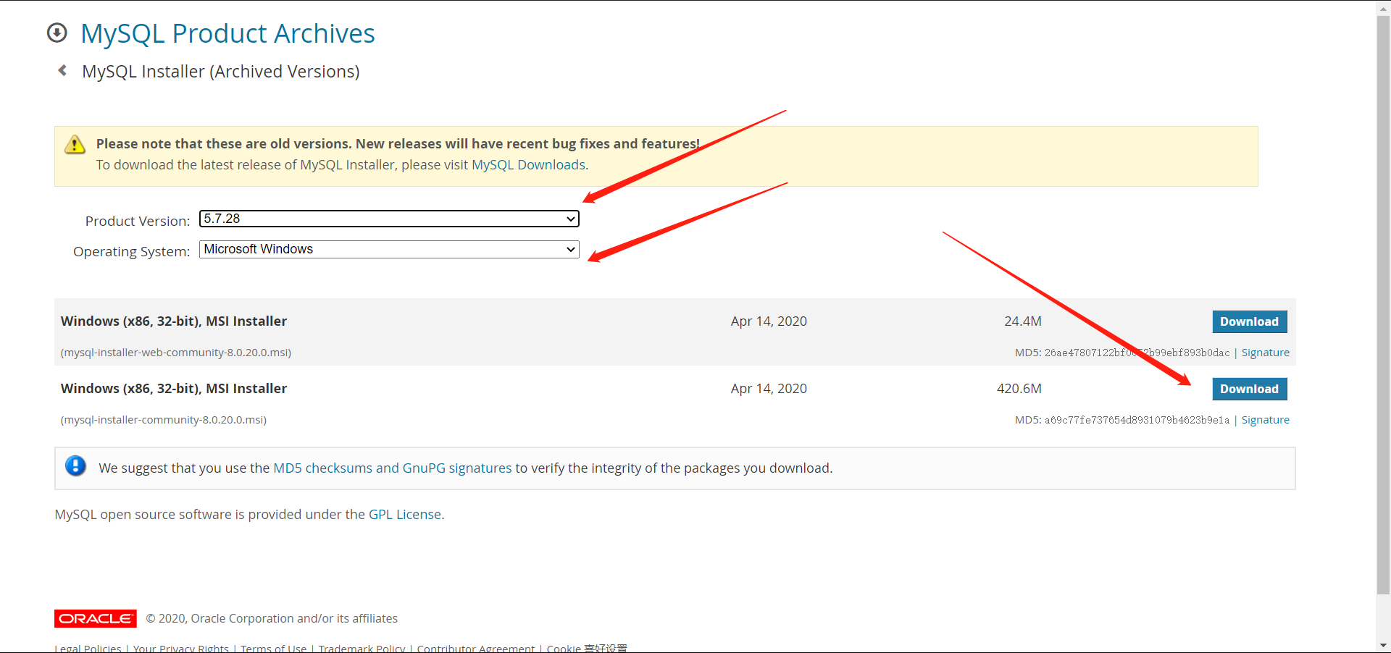Click the © 2020 Oracle Corporation copyright text

272,618
